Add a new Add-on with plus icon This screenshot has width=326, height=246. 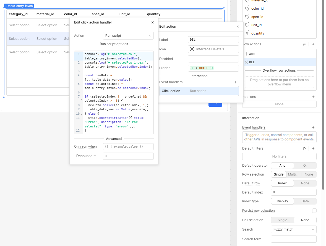tap(313, 97)
